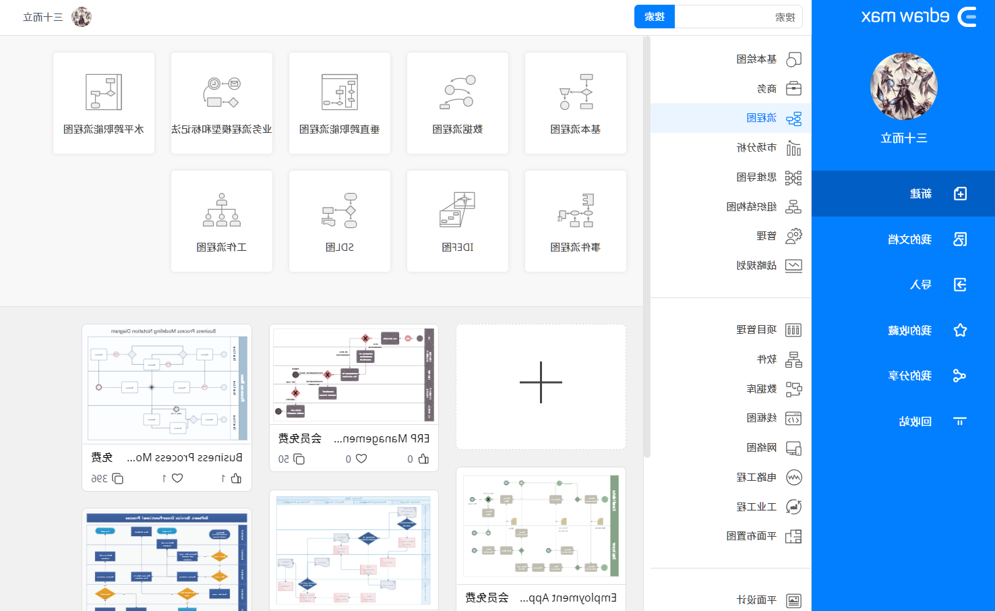
Task: Click the 我的收藏 star icon
Action: (x=960, y=330)
